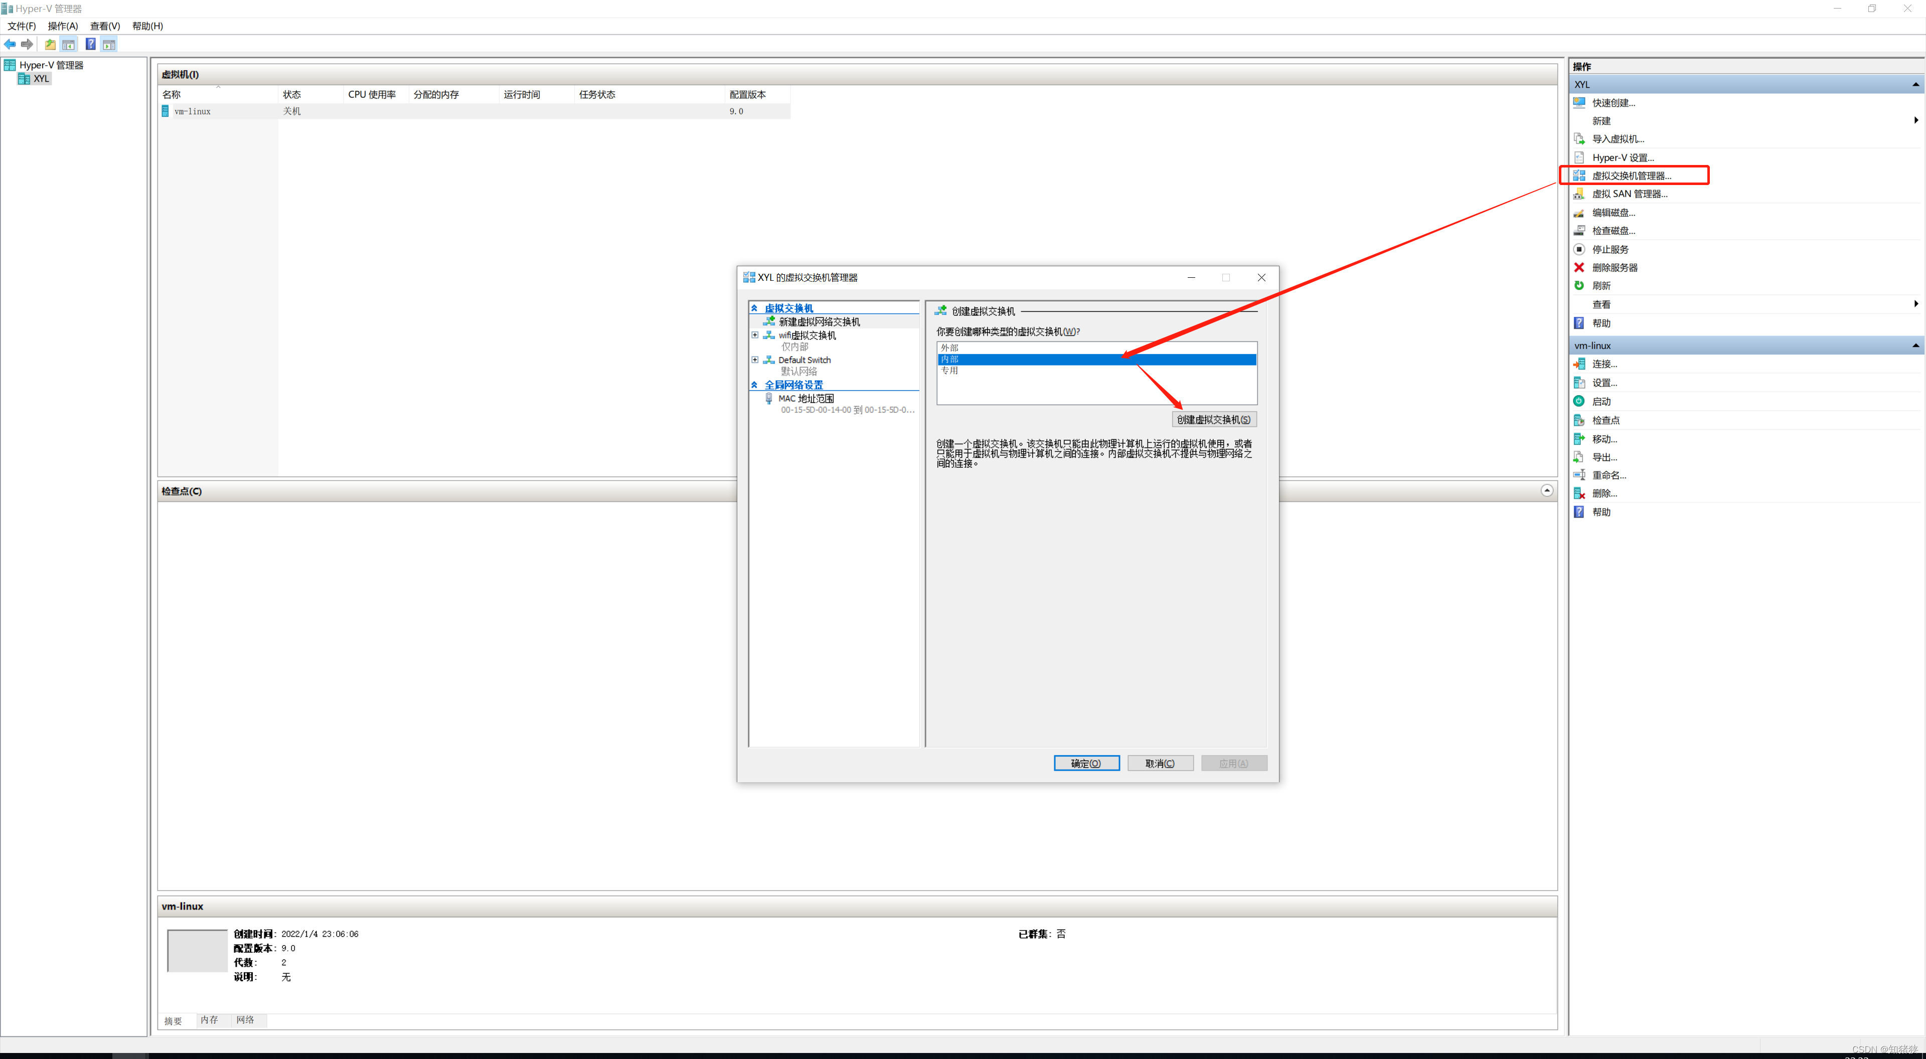The width and height of the screenshot is (1926, 1059).
Task: Select 专用 switch type in the list
Action: [x=949, y=371]
